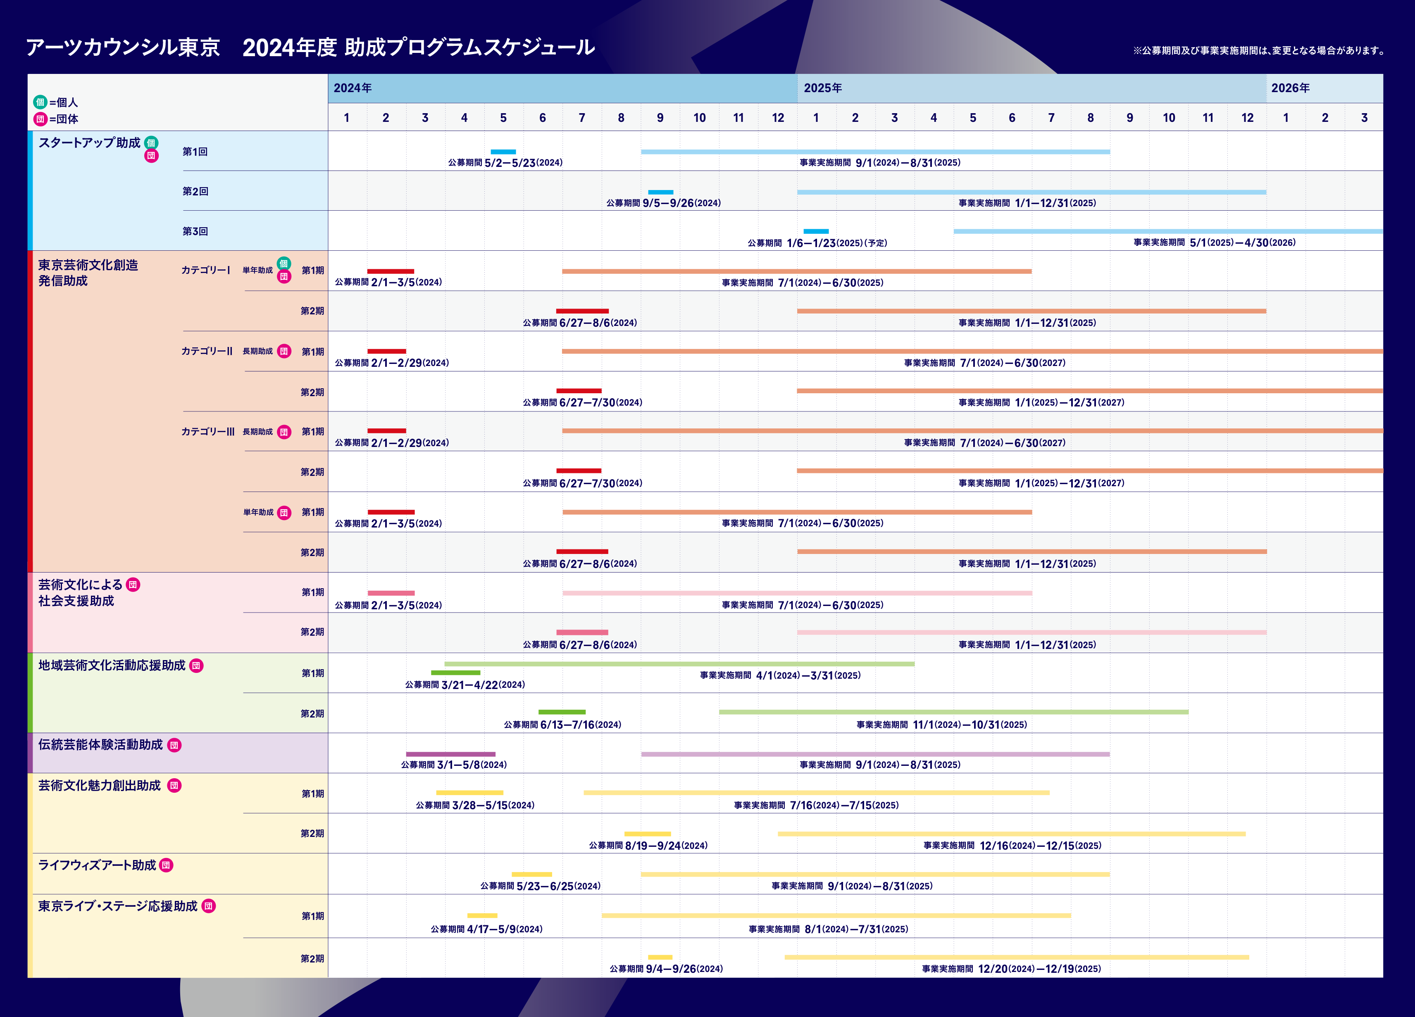Click the text 公募期間 9/5–9/26(2024)
1415x1017 pixels.
pos(663,203)
